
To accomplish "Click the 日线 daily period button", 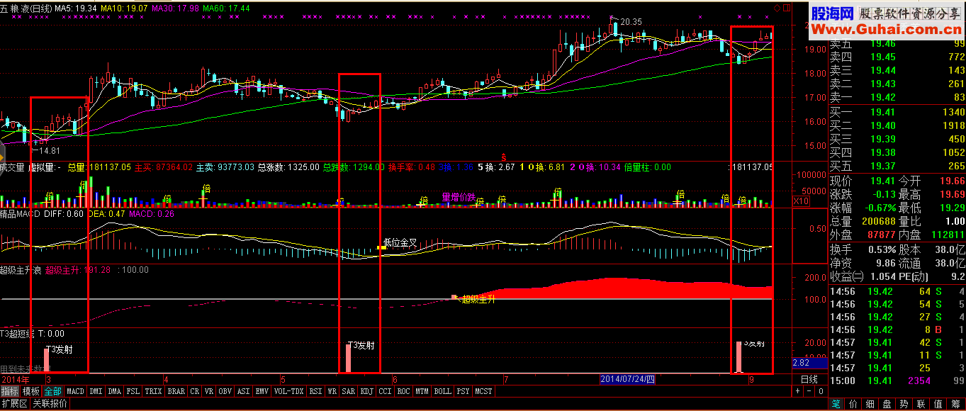I will 809,379.
